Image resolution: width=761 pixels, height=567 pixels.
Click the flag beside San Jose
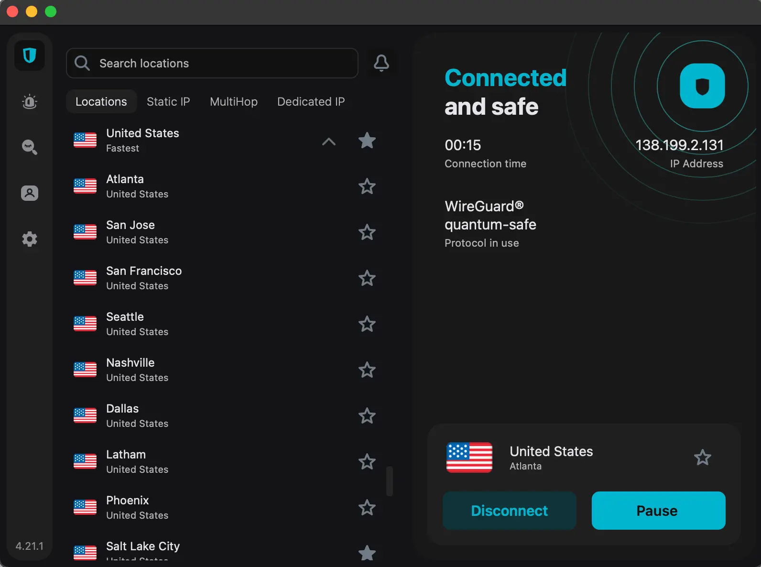[x=85, y=232]
